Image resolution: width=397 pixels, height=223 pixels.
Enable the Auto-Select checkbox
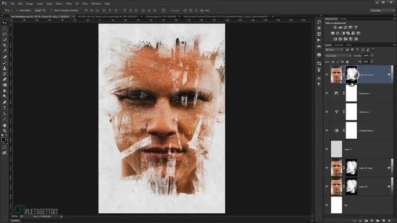(x=17, y=11)
